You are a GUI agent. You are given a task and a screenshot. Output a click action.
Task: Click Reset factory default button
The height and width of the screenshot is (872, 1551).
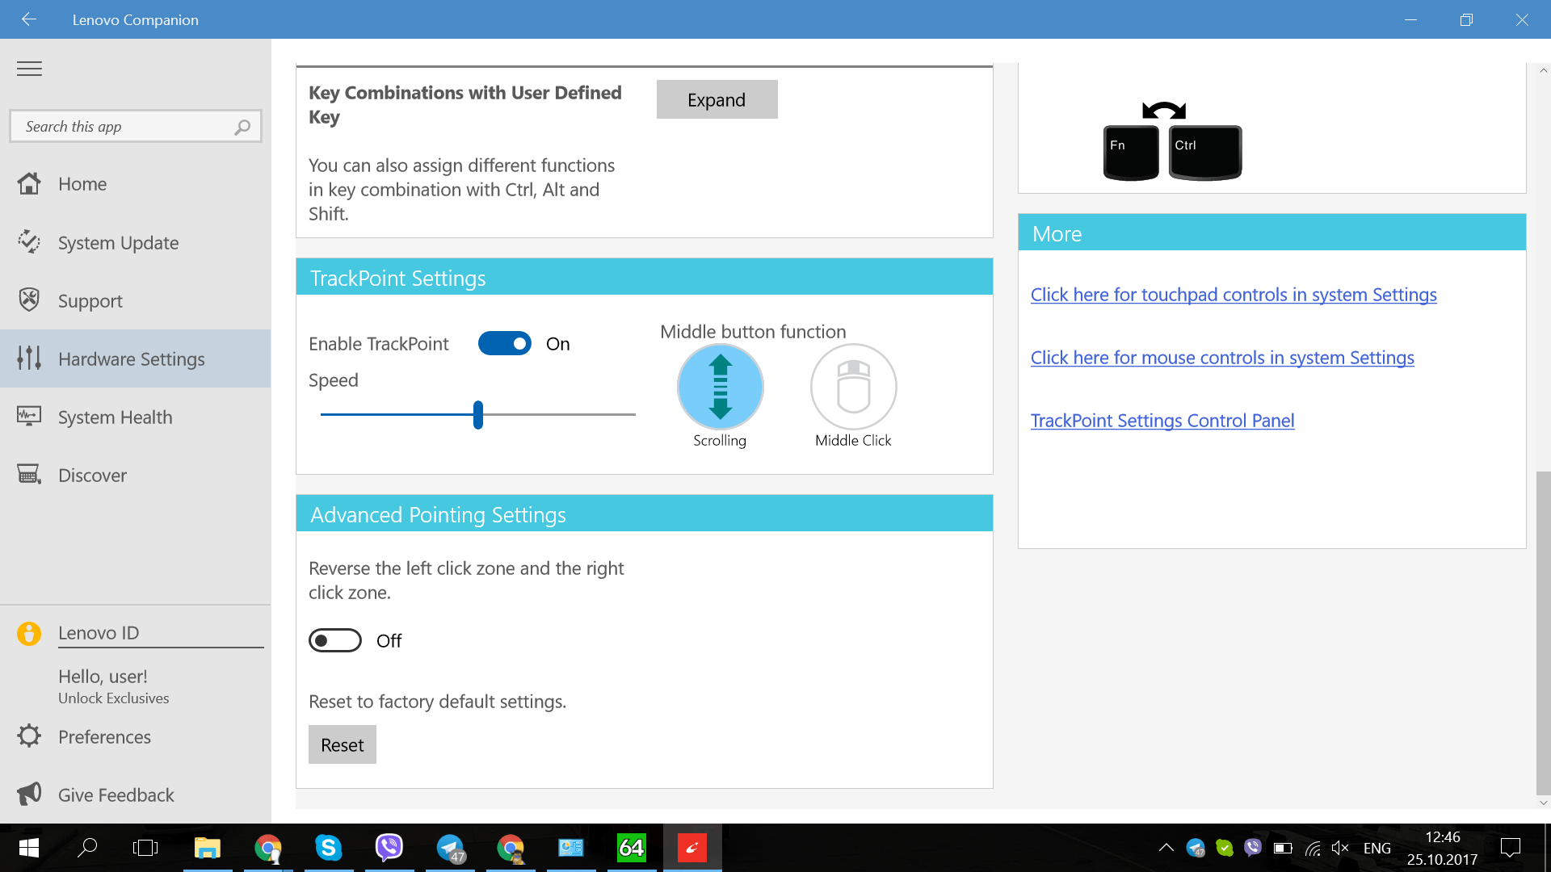coord(343,745)
